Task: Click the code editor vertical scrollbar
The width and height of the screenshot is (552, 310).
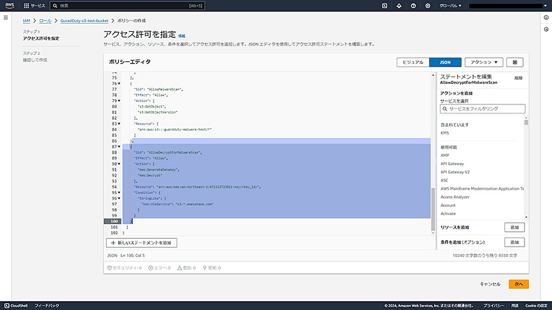Action: (433, 209)
